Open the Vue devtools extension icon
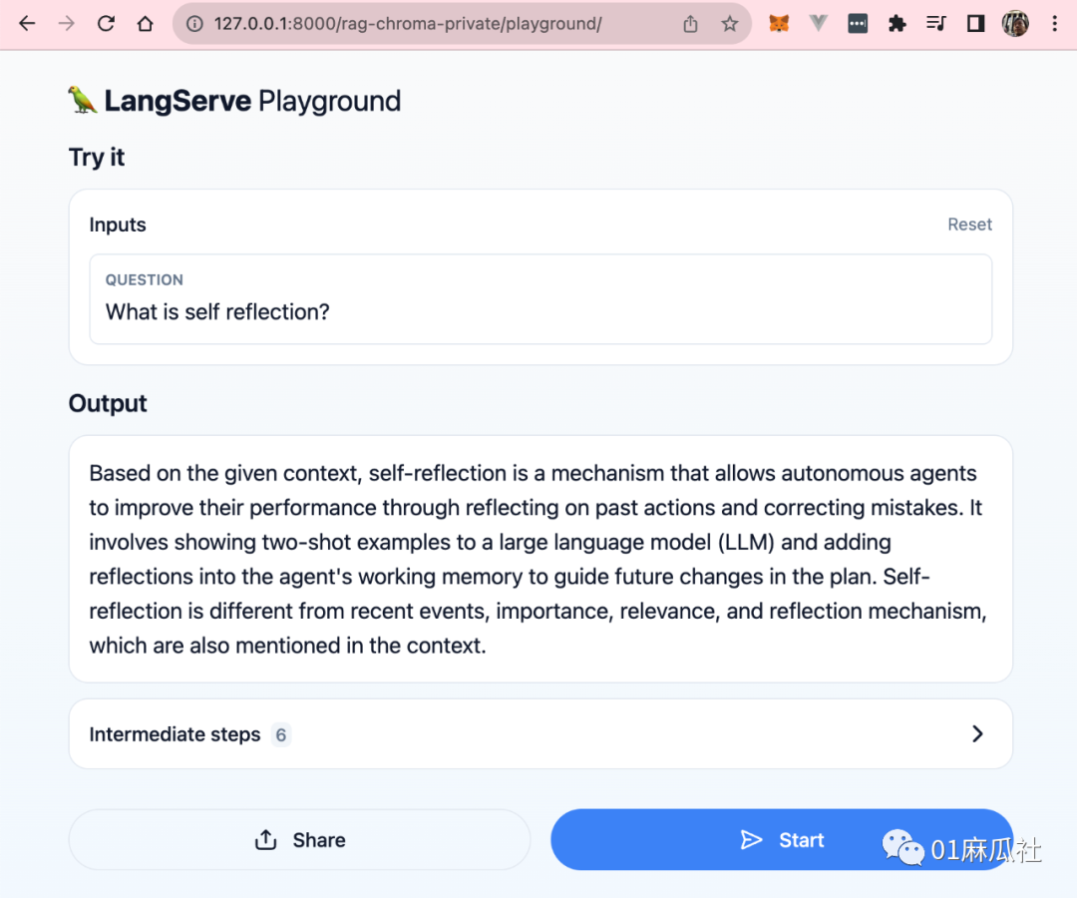This screenshot has width=1077, height=898. 818,24
